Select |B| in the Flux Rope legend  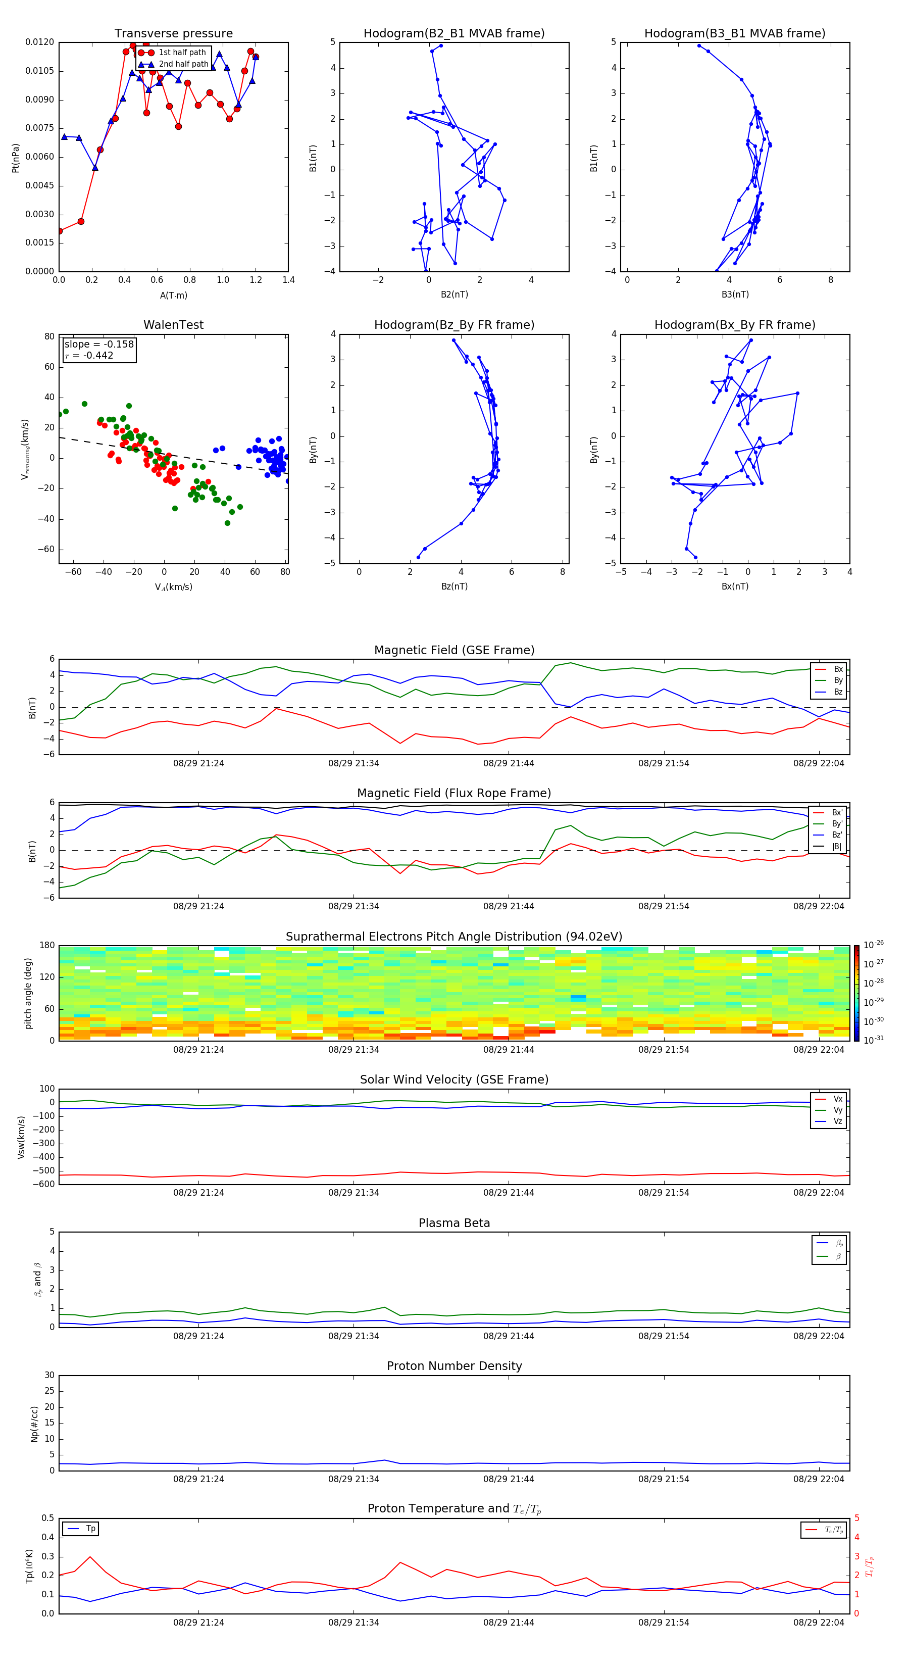(x=828, y=847)
